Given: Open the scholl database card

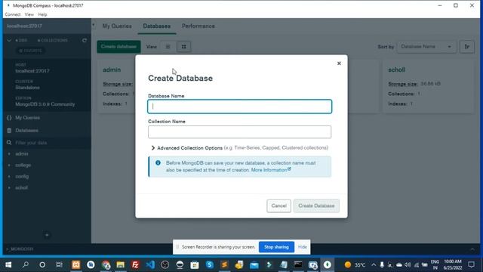Looking at the screenshot, I should (x=428, y=87).
